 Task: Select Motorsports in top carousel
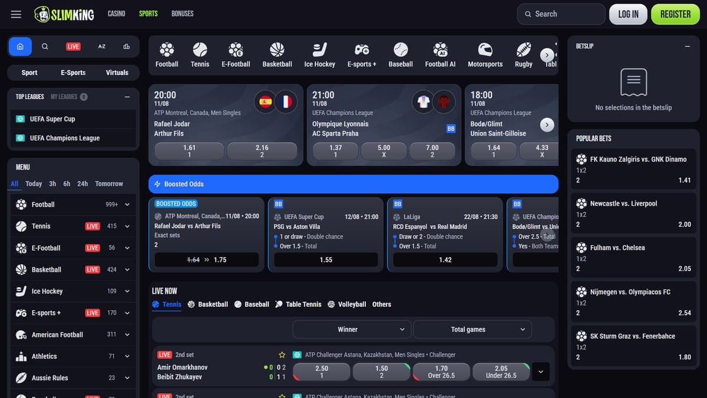tap(485, 55)
